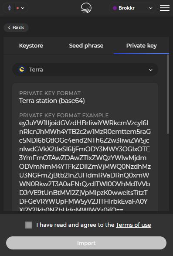The height and width of the screenshot is (256, 173).
Task: Expand the Terra chain dropdown
Action: tap(85, 69)
